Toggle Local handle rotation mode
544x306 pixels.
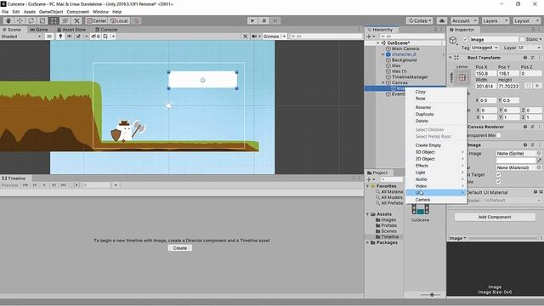point(119,20)
